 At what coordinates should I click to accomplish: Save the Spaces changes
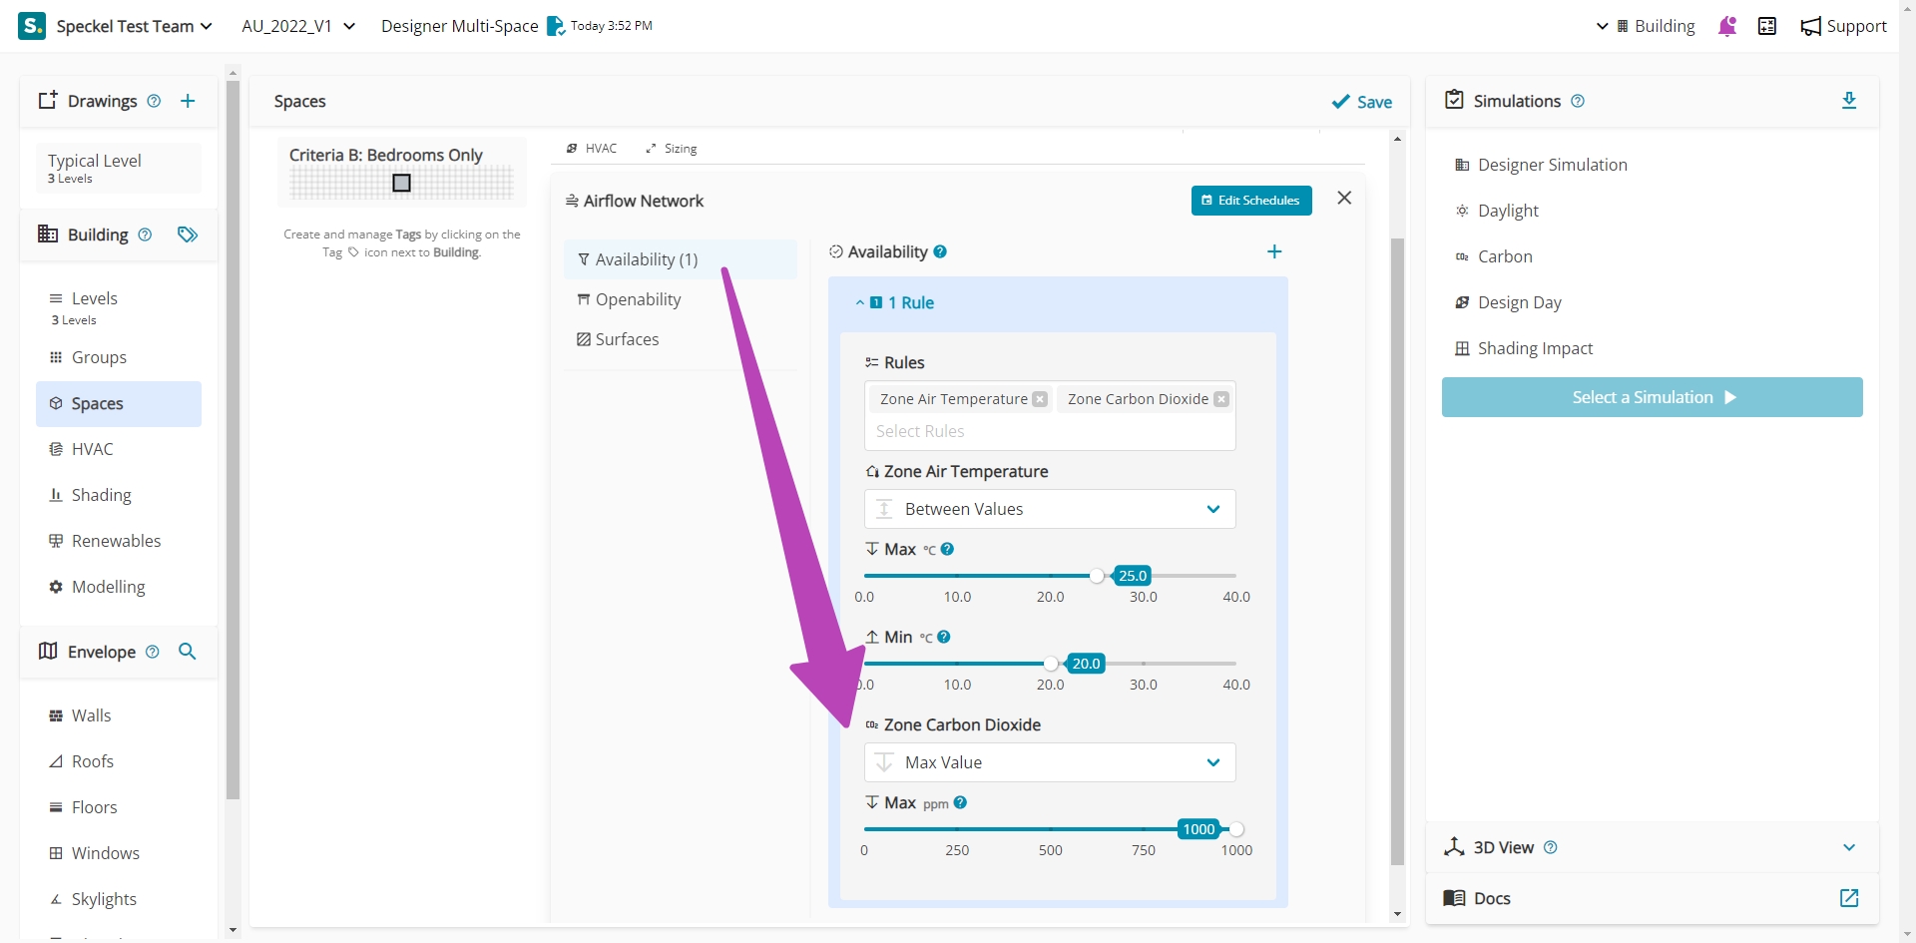(1362, 102)
